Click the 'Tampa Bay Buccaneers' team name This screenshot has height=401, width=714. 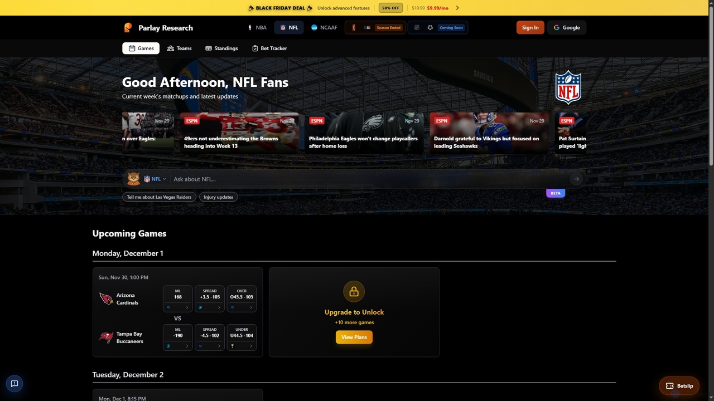click(x=129, y=338)
